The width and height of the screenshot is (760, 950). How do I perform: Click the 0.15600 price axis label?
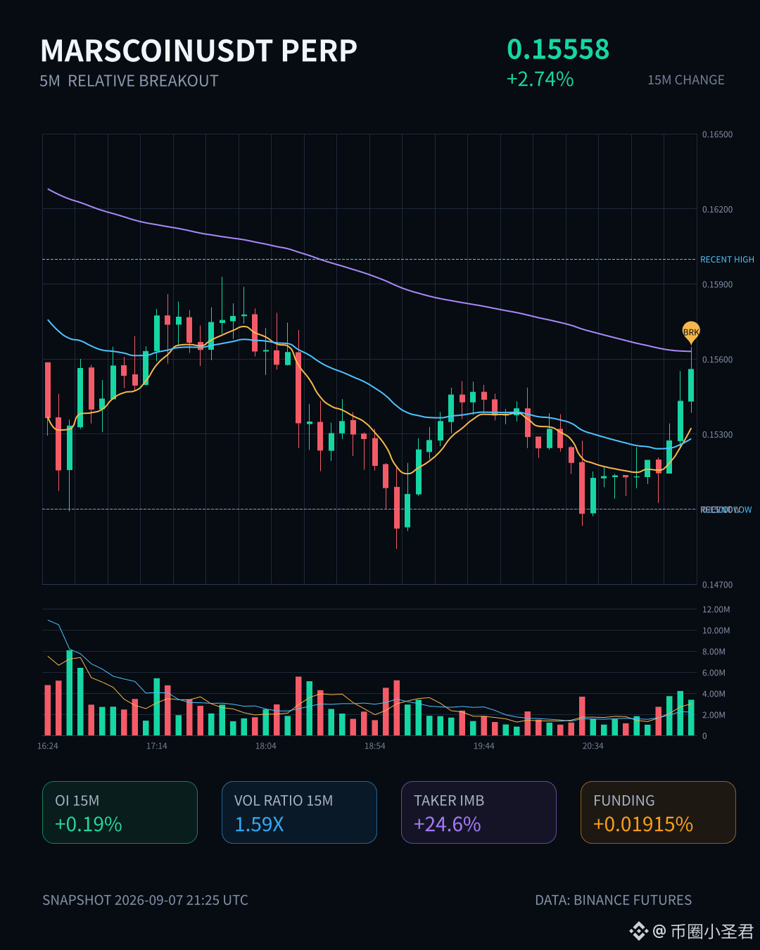(717, 360)
